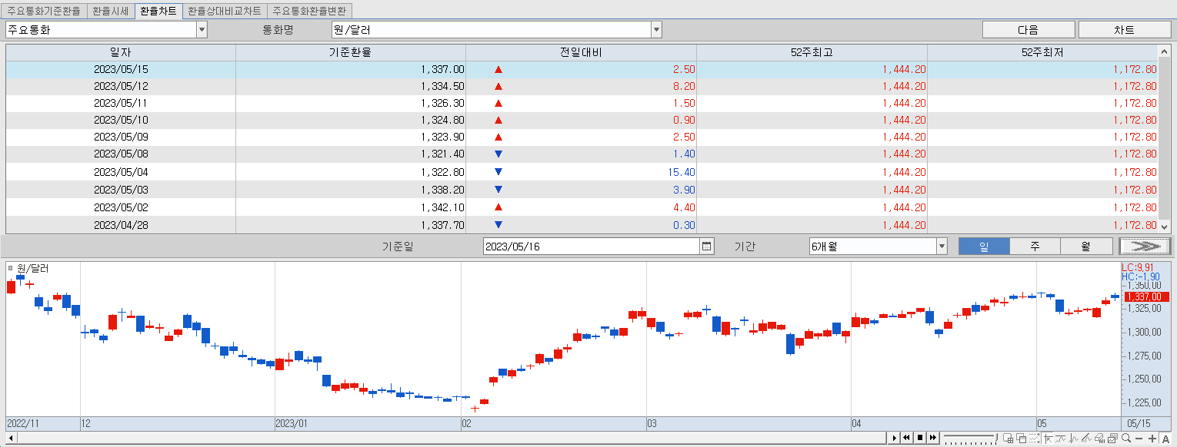This screenshot has height=447, width=1177.
Task: Click the small square marker beside 원/달러 legend
Action: [11, 268]
